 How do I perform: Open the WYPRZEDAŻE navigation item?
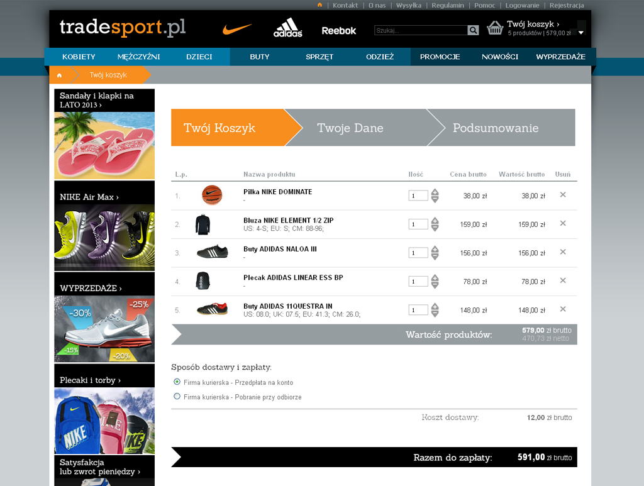click(x=560, y=57)
